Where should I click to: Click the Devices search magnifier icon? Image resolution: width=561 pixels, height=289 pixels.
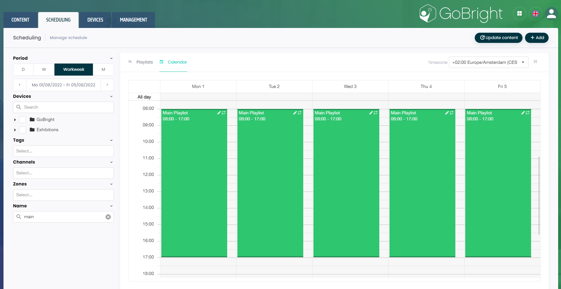click(x=19, y=107)
